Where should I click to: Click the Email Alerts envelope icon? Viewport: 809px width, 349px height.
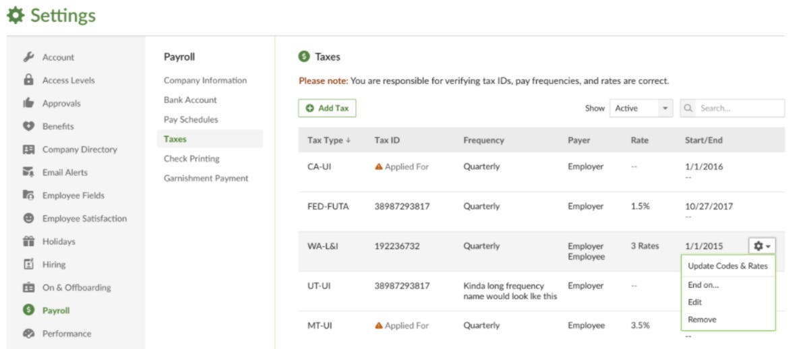[x=28, y=172]
